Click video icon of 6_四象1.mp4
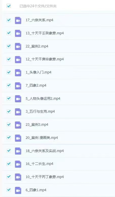 [x=18, y=190]
